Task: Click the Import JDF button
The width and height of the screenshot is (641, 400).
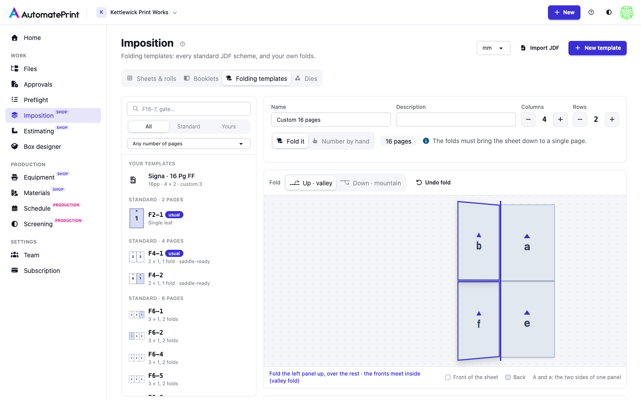Action: tap(540, 48)
